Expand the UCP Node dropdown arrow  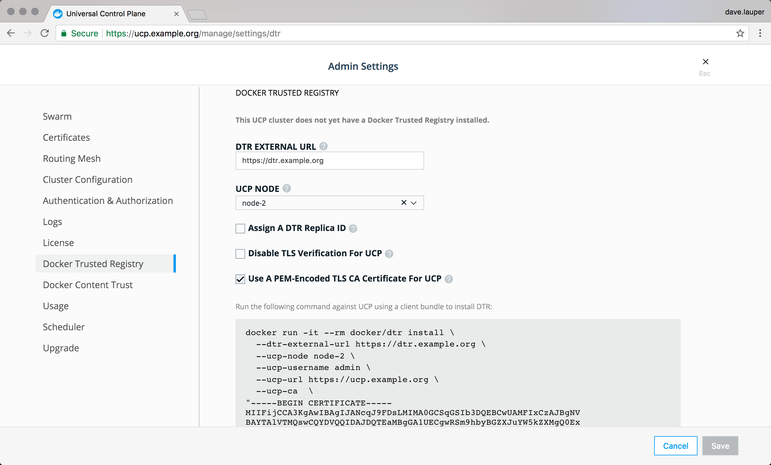(414, 203)
